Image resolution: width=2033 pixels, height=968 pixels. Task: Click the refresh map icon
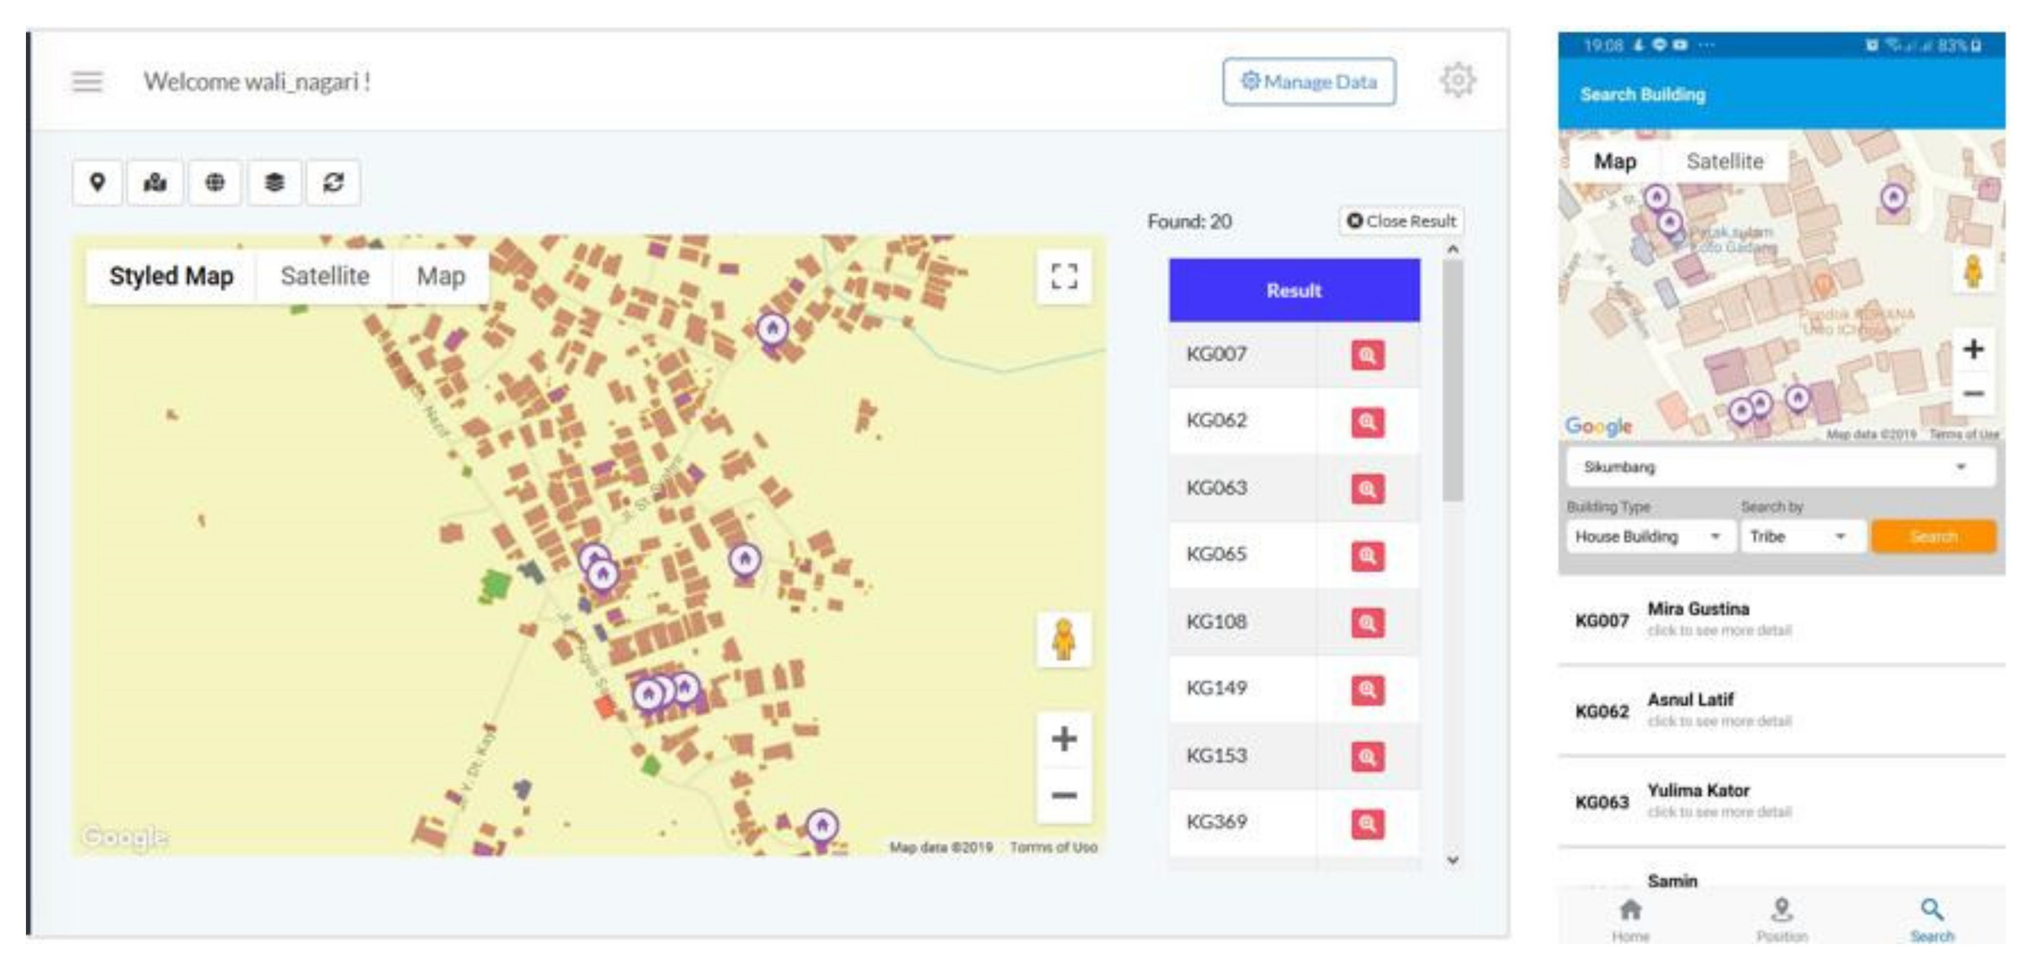click(x=333, y=183)
